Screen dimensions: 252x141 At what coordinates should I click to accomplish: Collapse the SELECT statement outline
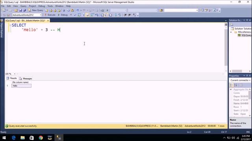pyautogui.click(x=10, y=25)
